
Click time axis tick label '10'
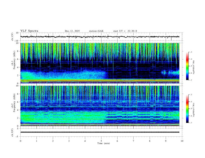(182, 141)
